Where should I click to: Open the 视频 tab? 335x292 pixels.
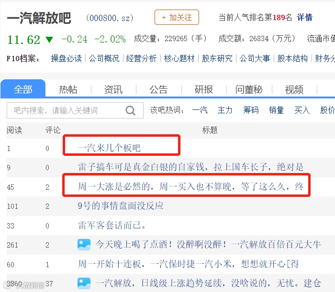point(294,89)
